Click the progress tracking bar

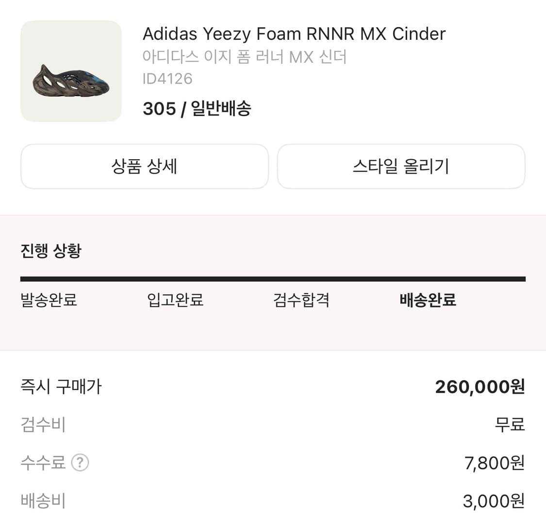[273, 278]
